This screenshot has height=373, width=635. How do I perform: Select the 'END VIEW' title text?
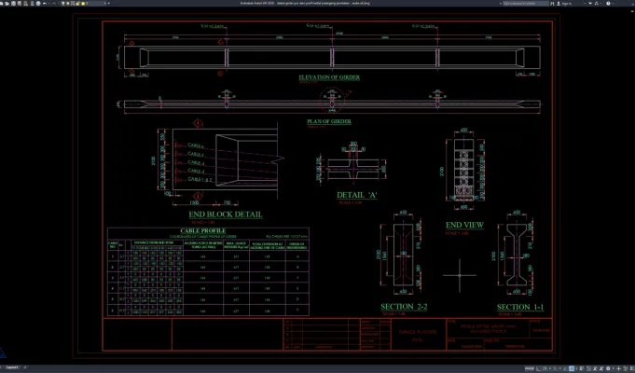click(x=464, y=225)
